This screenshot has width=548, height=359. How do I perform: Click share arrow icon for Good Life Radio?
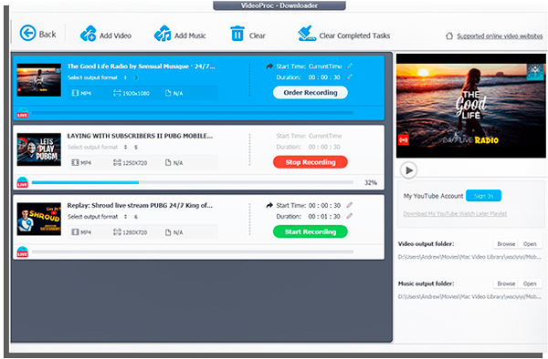click(x=269, y=67)
